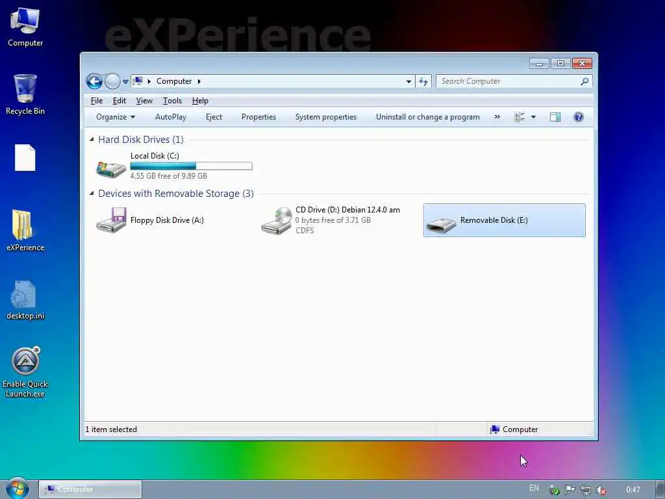
Task: Click the EN language indicator
Action: point(534,488)
